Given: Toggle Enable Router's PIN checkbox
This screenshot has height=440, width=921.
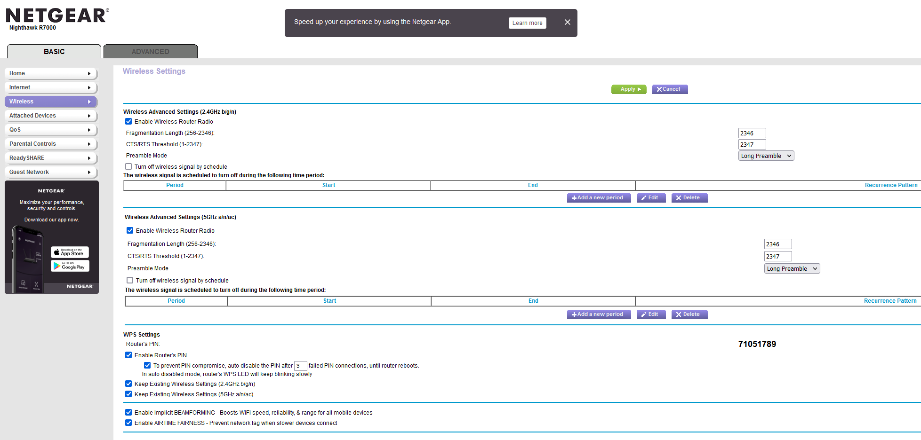Looking at the screenshot, I should pyautogui.click(x=128, y=355).
